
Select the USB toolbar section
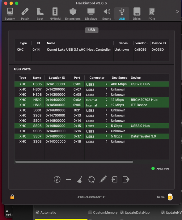pyautogui.click(x=122, y=14)
